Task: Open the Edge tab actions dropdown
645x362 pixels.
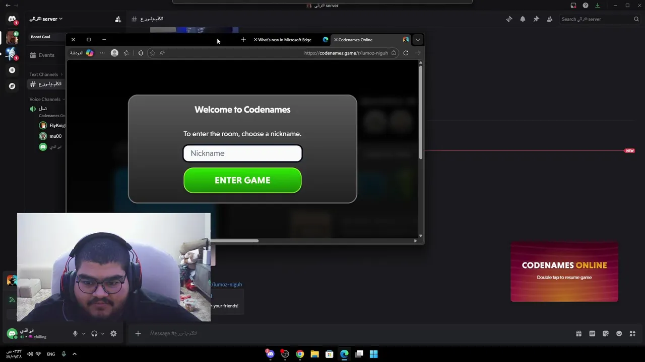Action: (x=418, y=40)
